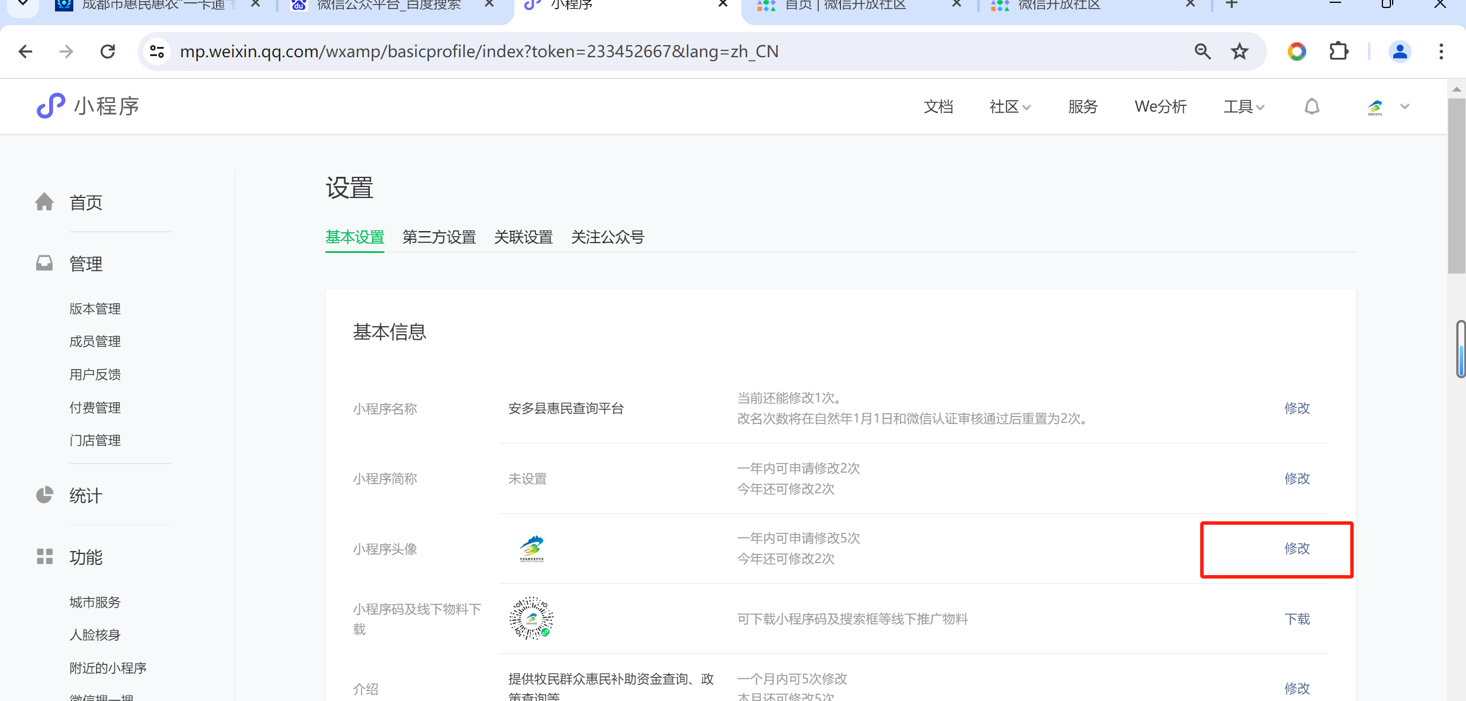Expand the 工具 dropdown menu
This screenshot has height=701, width=1466.
tap(1243, 106)
